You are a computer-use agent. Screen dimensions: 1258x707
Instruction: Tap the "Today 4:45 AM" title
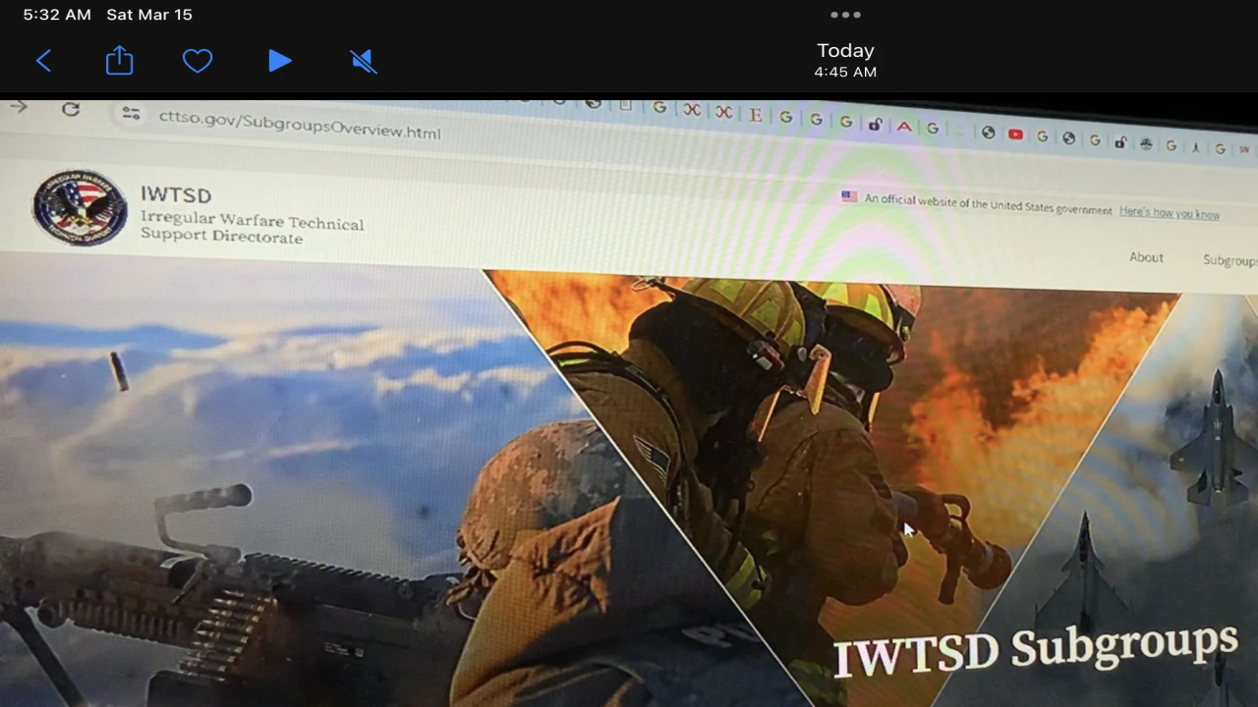pyautogui.click(x=845, y=60)
